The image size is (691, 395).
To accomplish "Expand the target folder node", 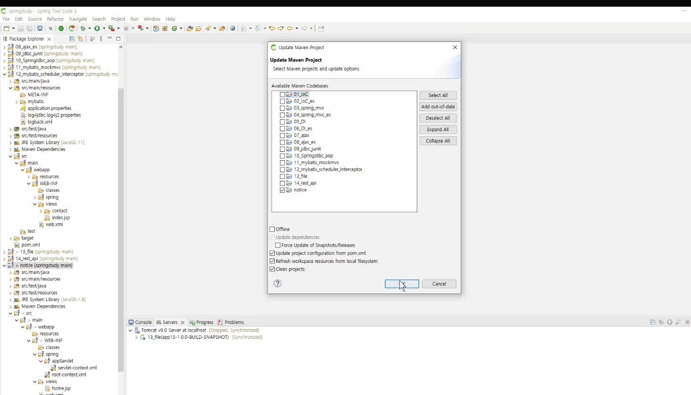I will (10, 239).
